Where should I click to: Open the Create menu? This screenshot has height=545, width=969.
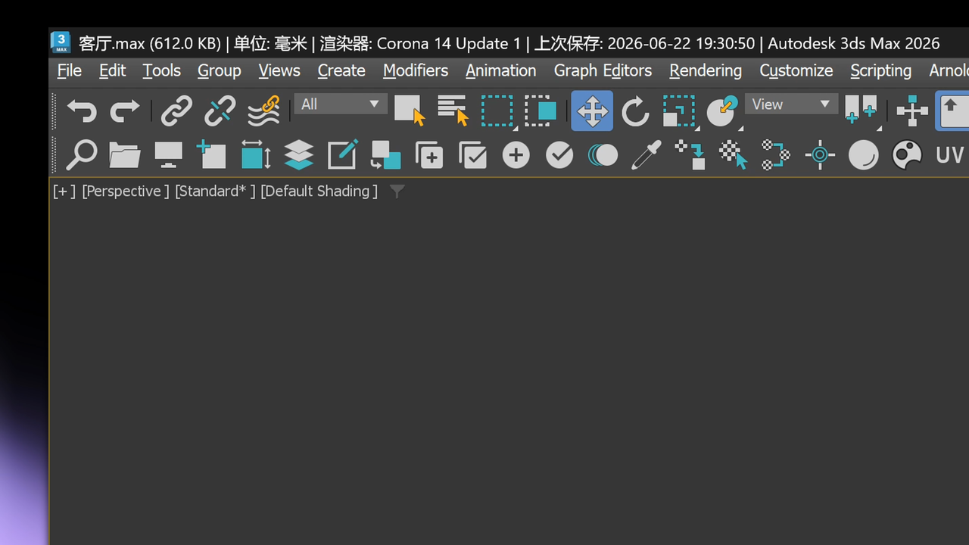click(x=341, y=70)
